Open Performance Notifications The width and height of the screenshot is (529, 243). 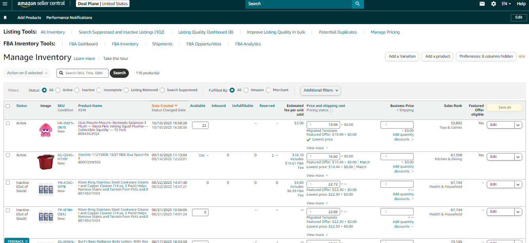pos(69,18)
